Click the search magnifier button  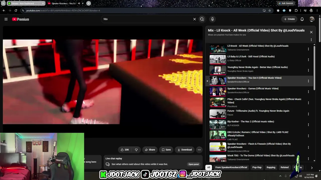pyautogui.click(x=202, y=19)
